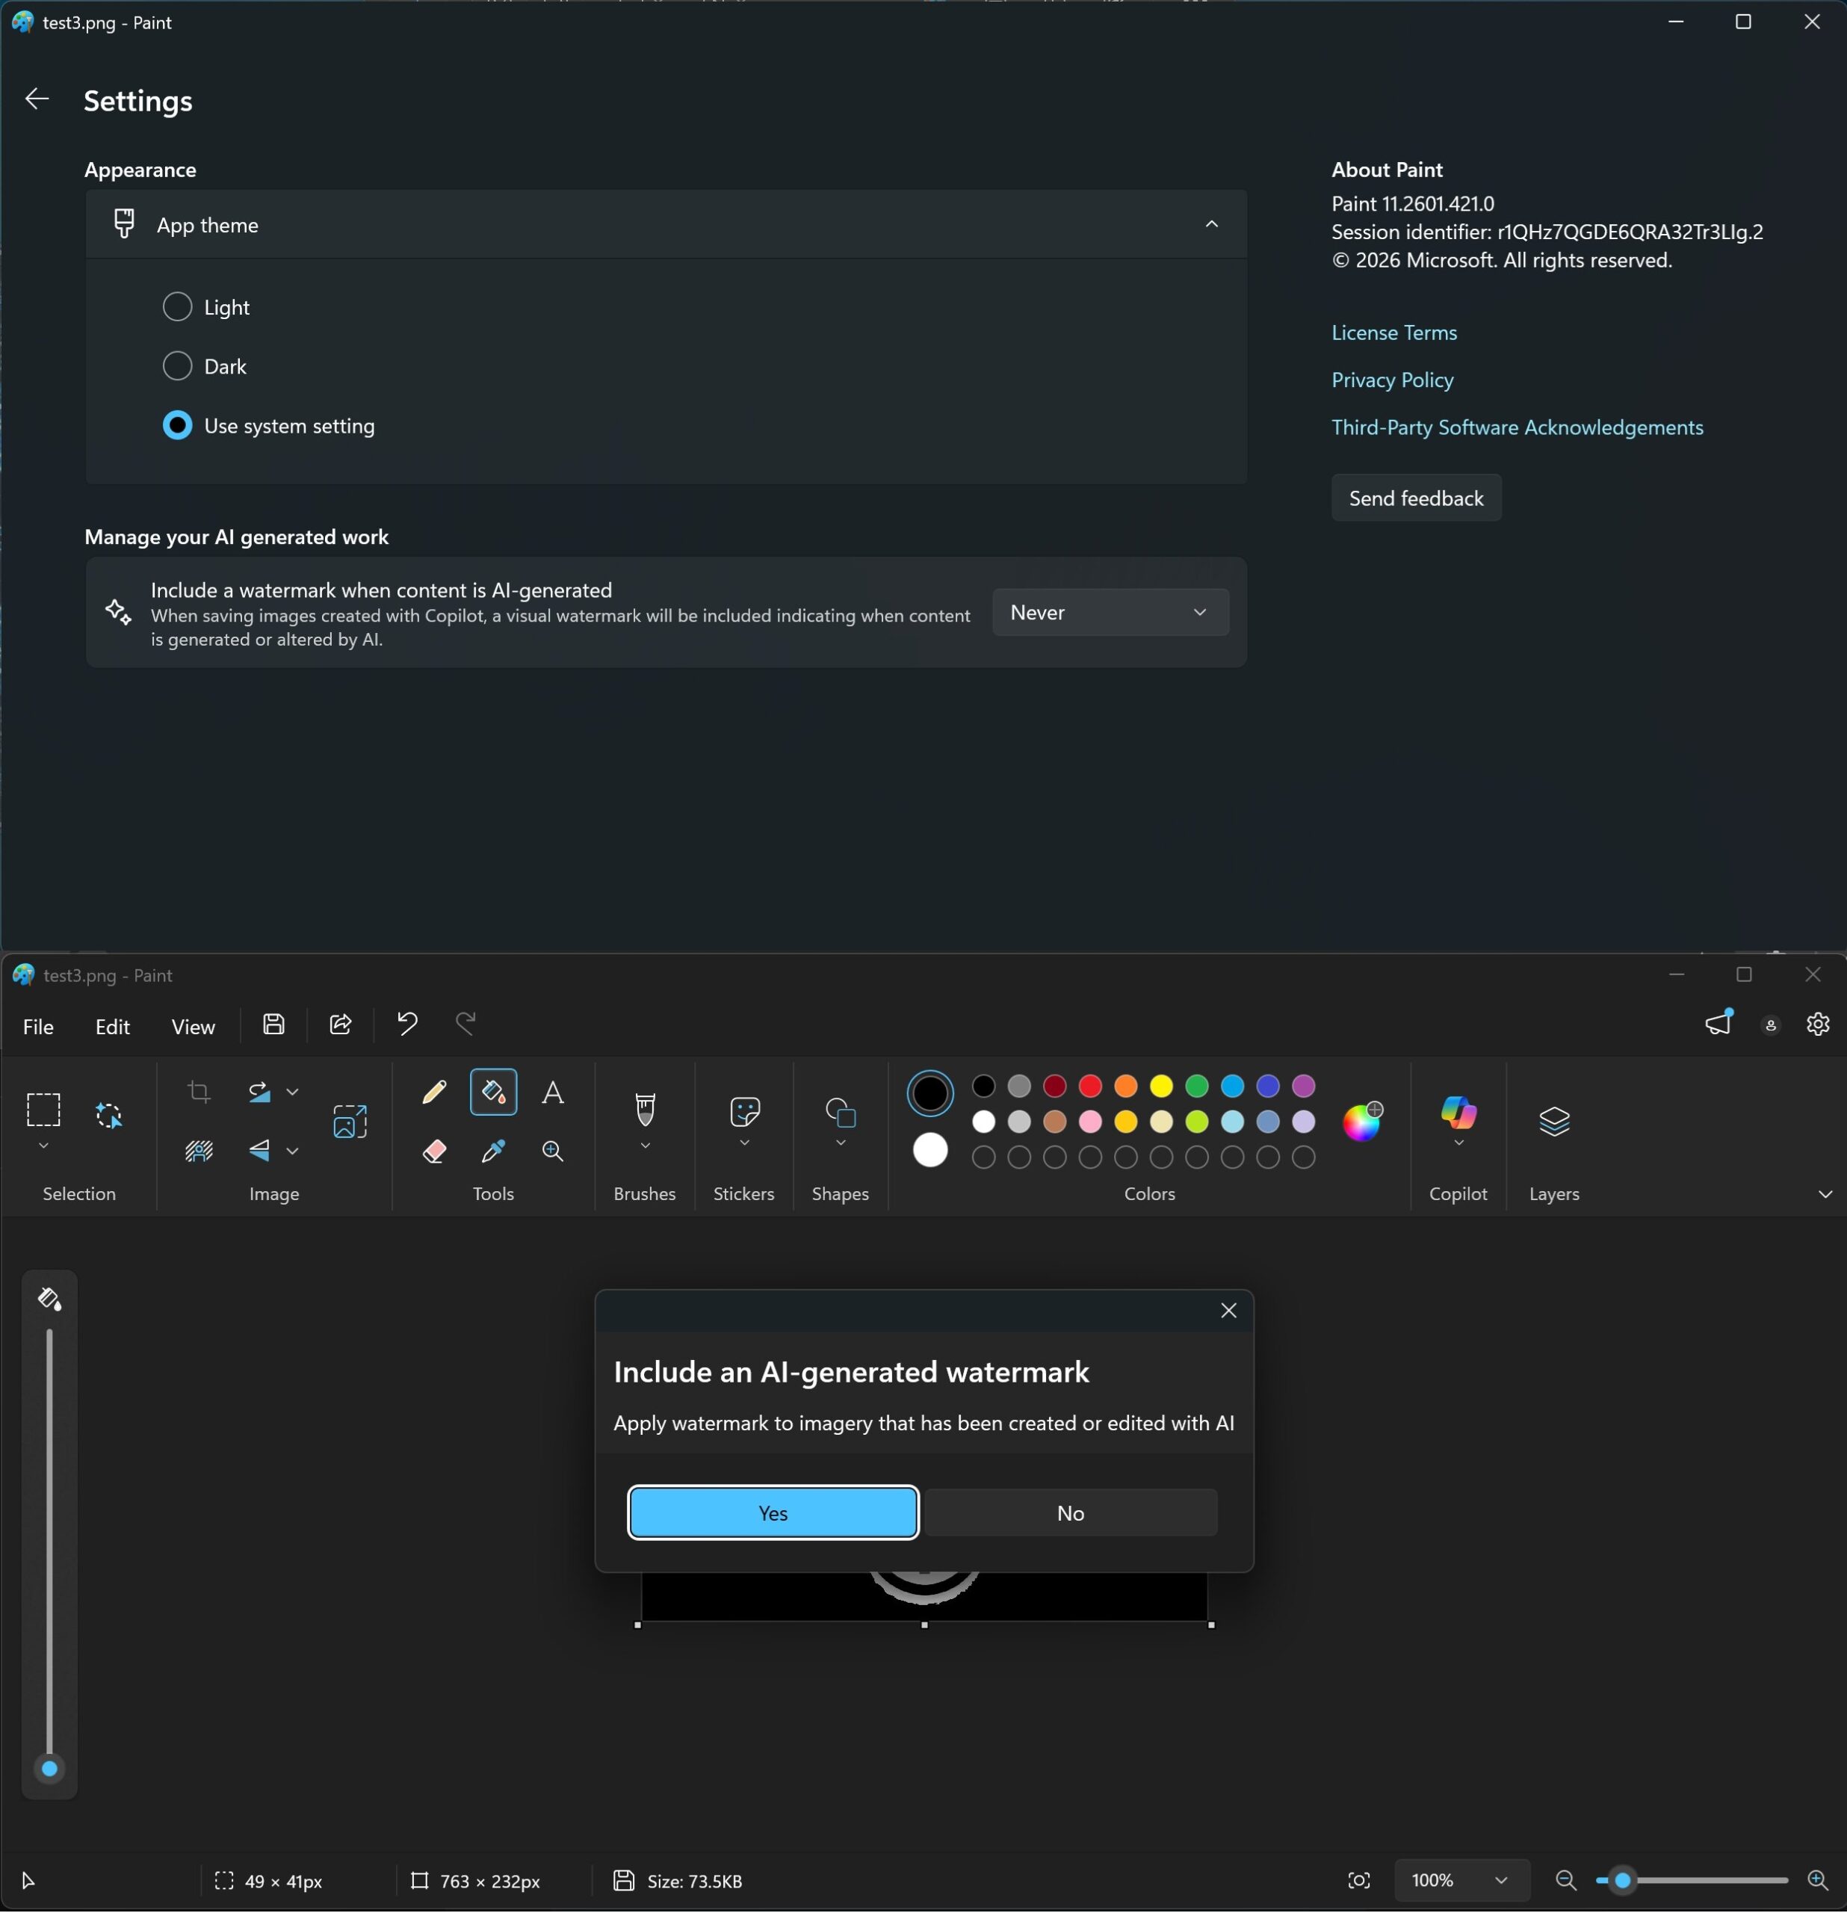Select the Eraser tool

pos(434,1152)
